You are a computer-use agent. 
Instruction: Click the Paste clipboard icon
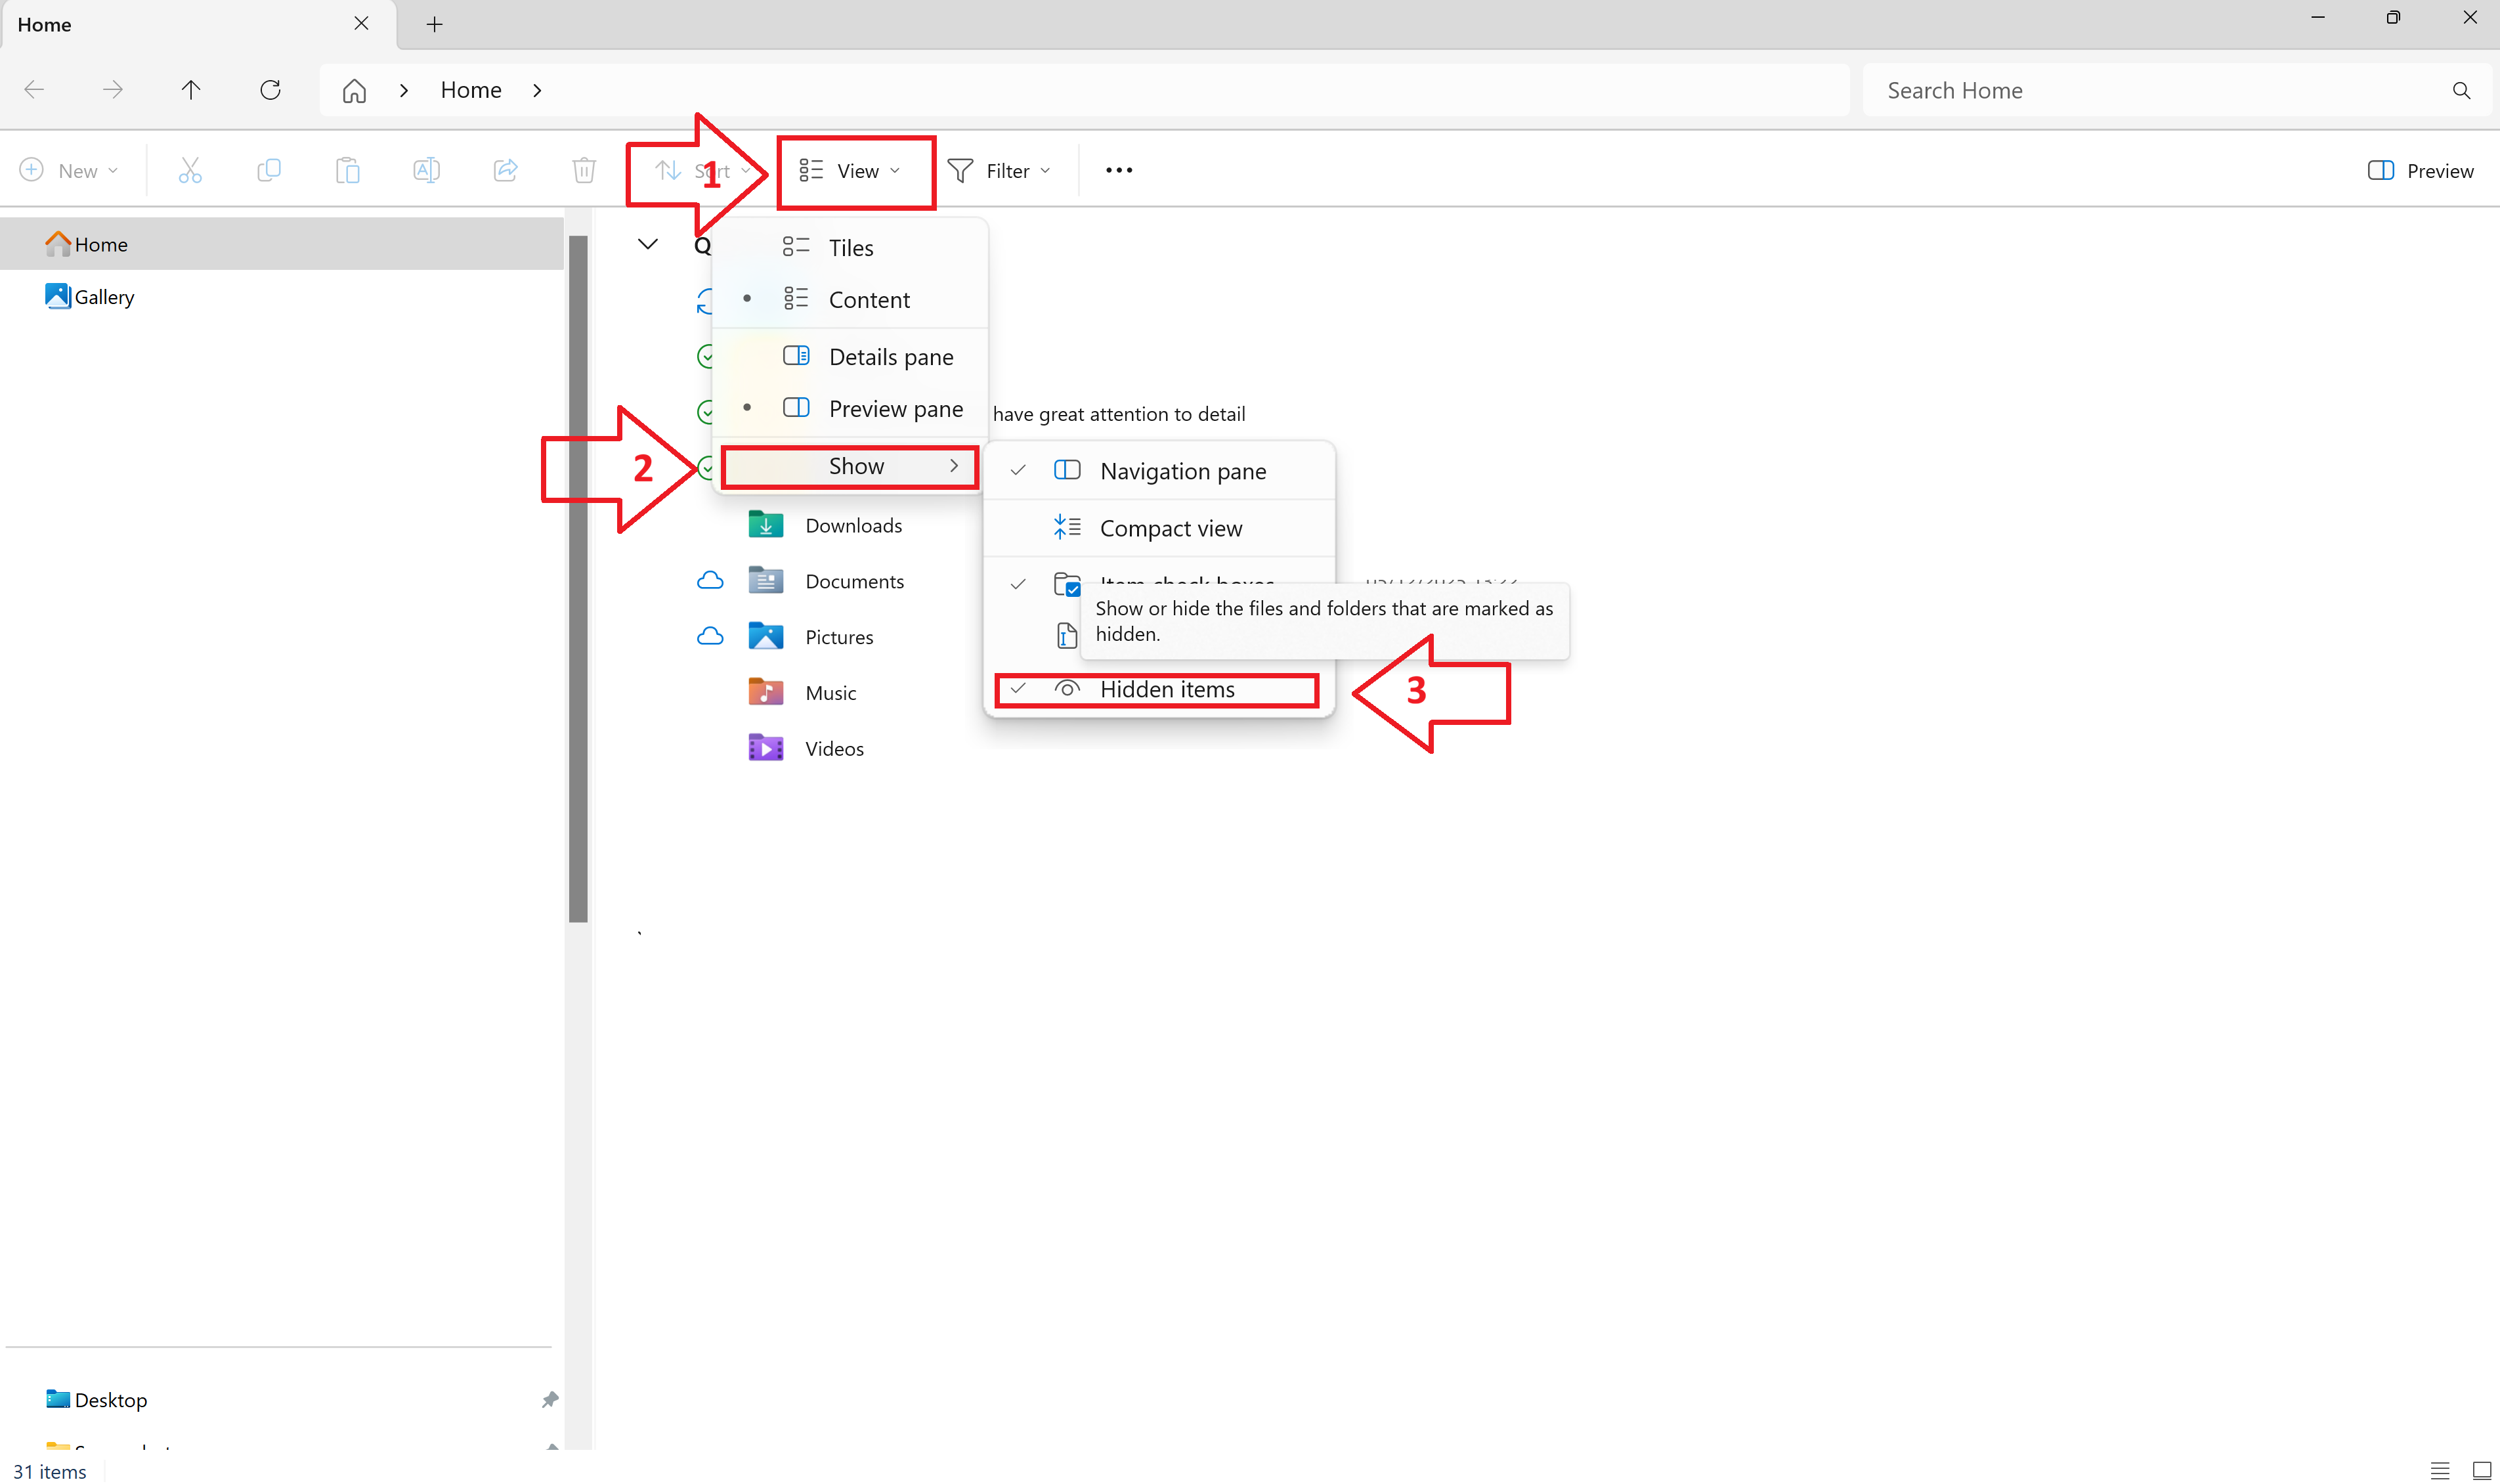(x=347, y=171)
